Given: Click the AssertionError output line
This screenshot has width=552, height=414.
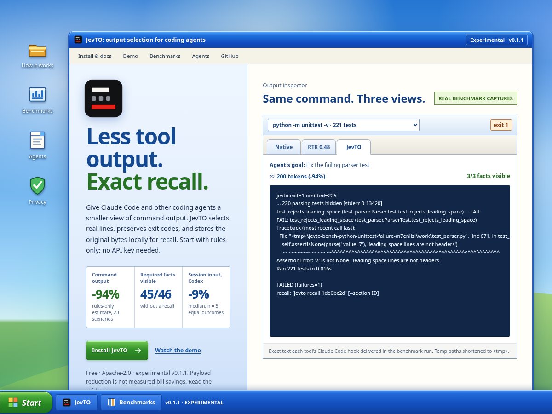Looking at the screenshot, I should pyautogui.click(x=357, y=260).
